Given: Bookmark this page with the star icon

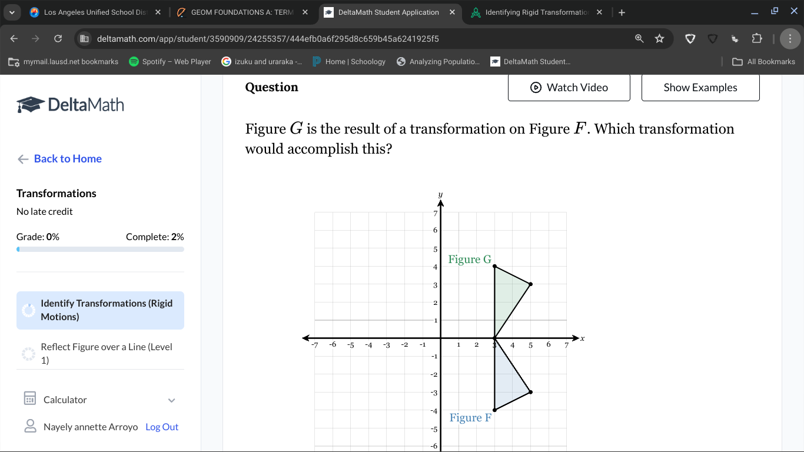Looking at the screenshot, I should click(659, 39).
